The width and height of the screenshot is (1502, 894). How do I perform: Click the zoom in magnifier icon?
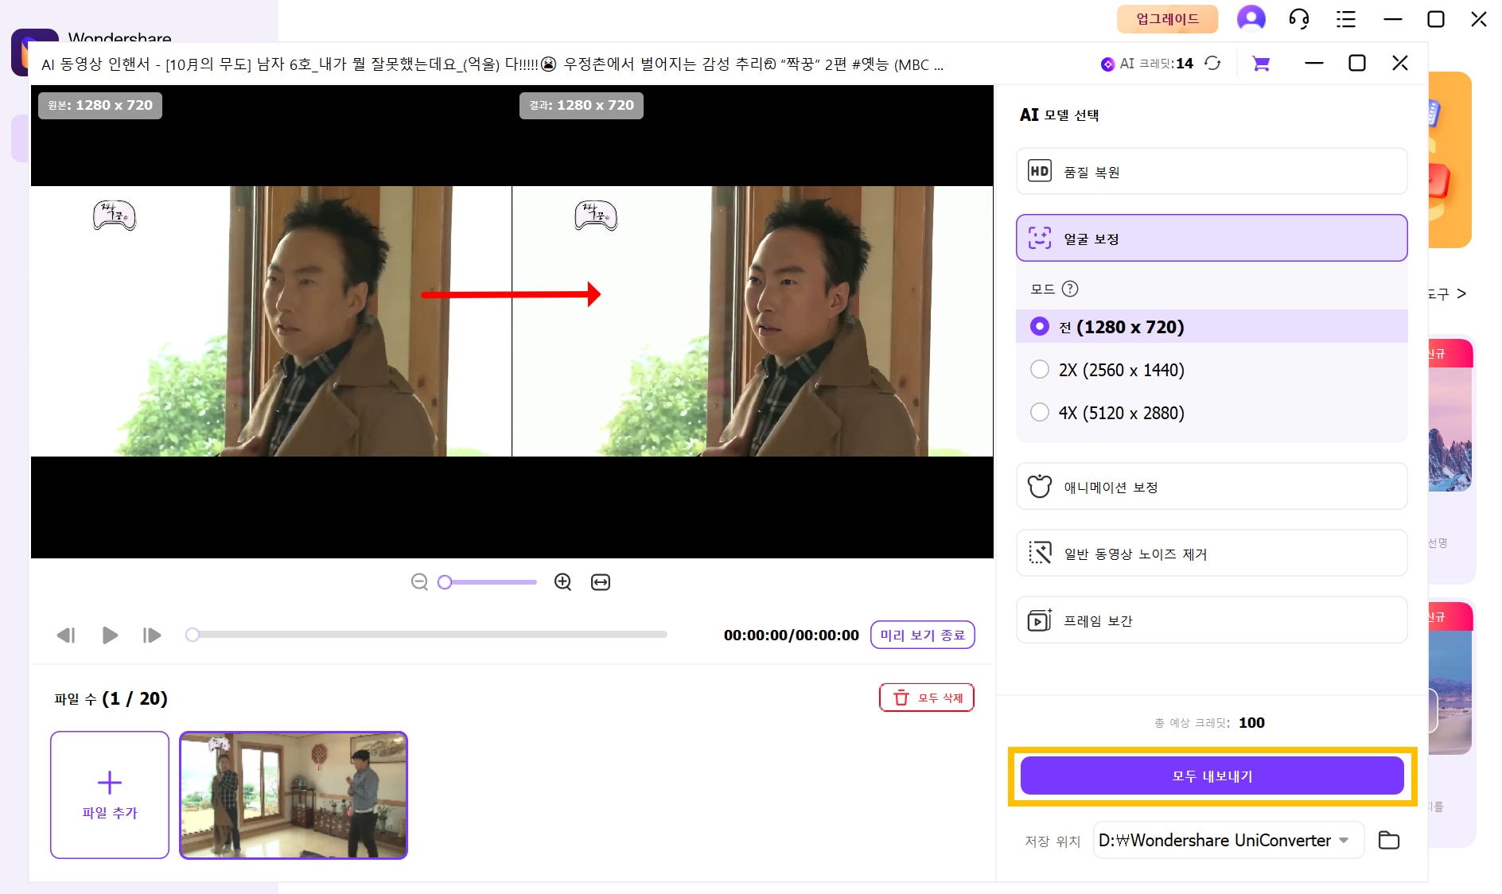click(x=562, y=582)
